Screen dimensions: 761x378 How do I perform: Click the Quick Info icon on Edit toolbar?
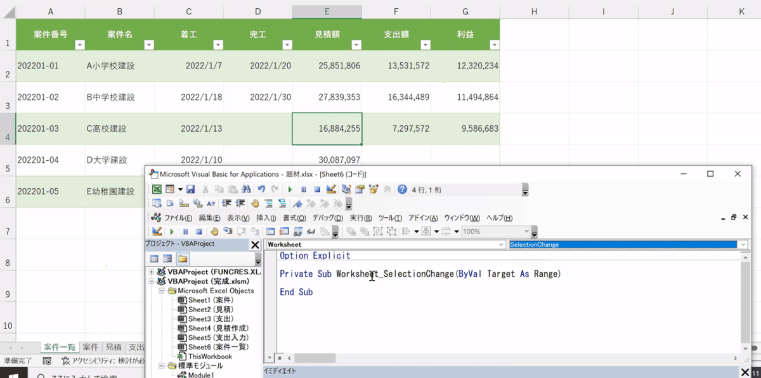[184, 203]
